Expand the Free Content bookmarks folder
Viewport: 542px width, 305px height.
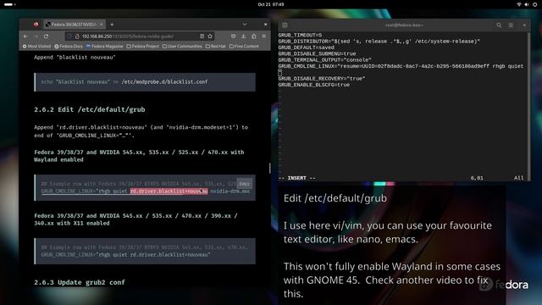click(x=244, y=46)
